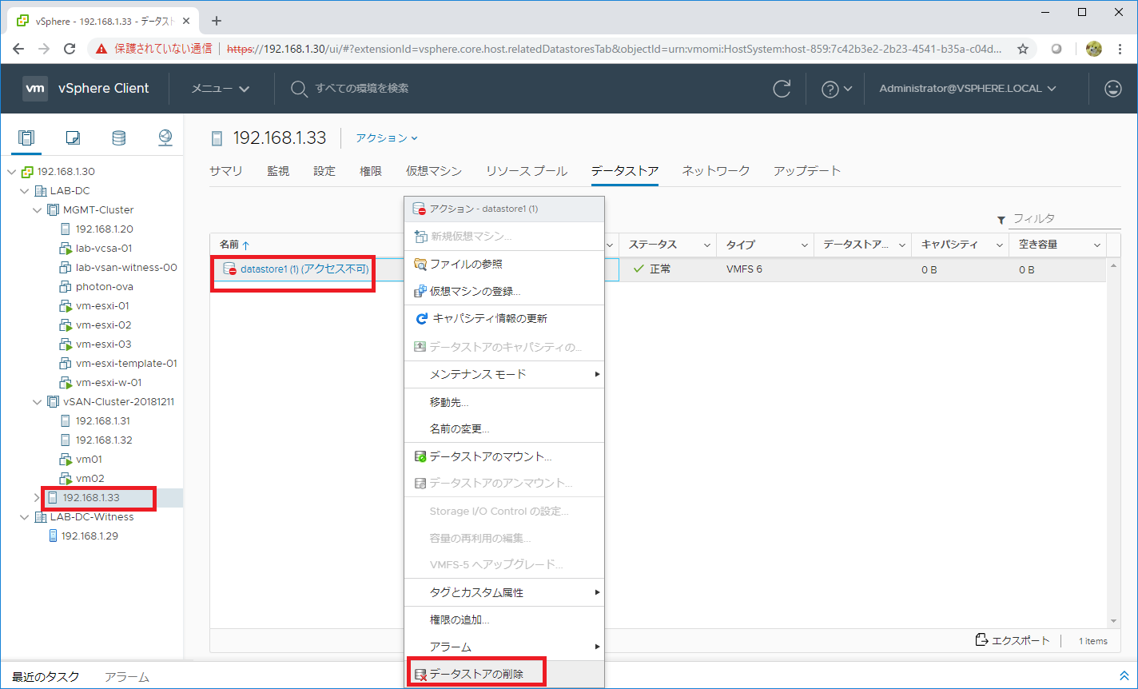Screen dimensions: 1138x689
Task: Open キャパシティ column dropdown
Action: coord(999,245)
